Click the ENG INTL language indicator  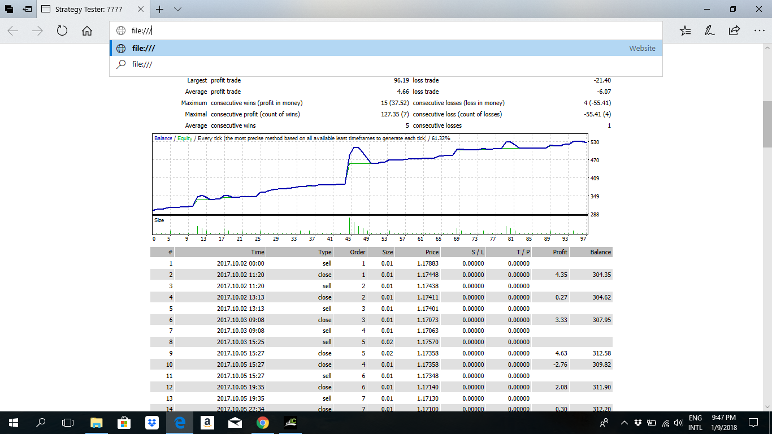coord(695,423)
